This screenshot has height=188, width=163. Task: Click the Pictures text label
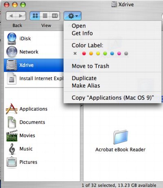[28, 162]
